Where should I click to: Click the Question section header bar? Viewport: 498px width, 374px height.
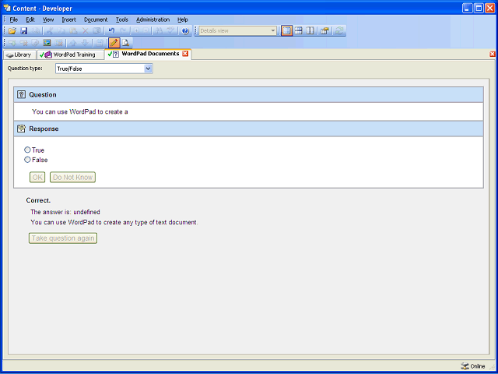coord(249,94)
